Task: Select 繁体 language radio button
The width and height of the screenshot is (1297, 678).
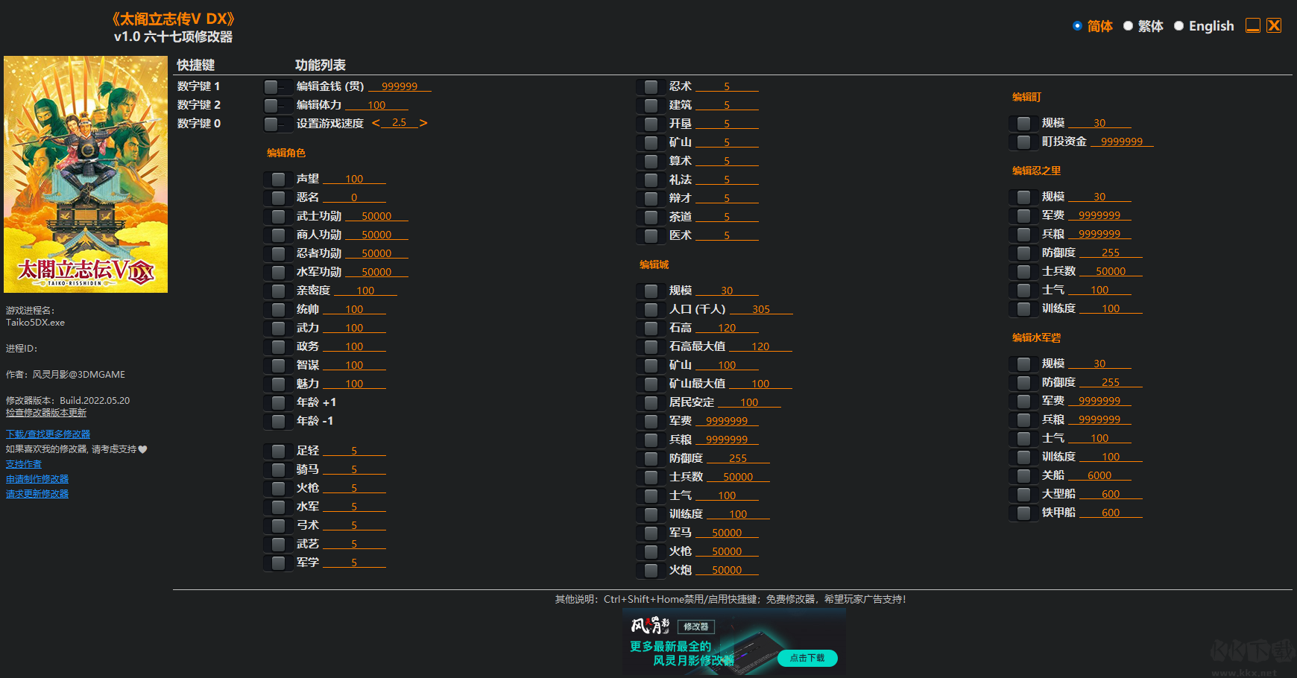Action: point(1129,26)
